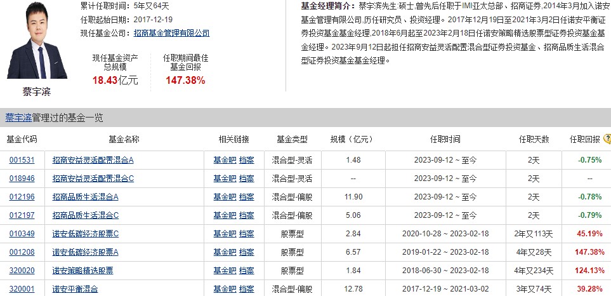The height and width of the screenshot is (296, 611).
Task: Click the -0.75% return cell
Action: click(x=590, y=160)
